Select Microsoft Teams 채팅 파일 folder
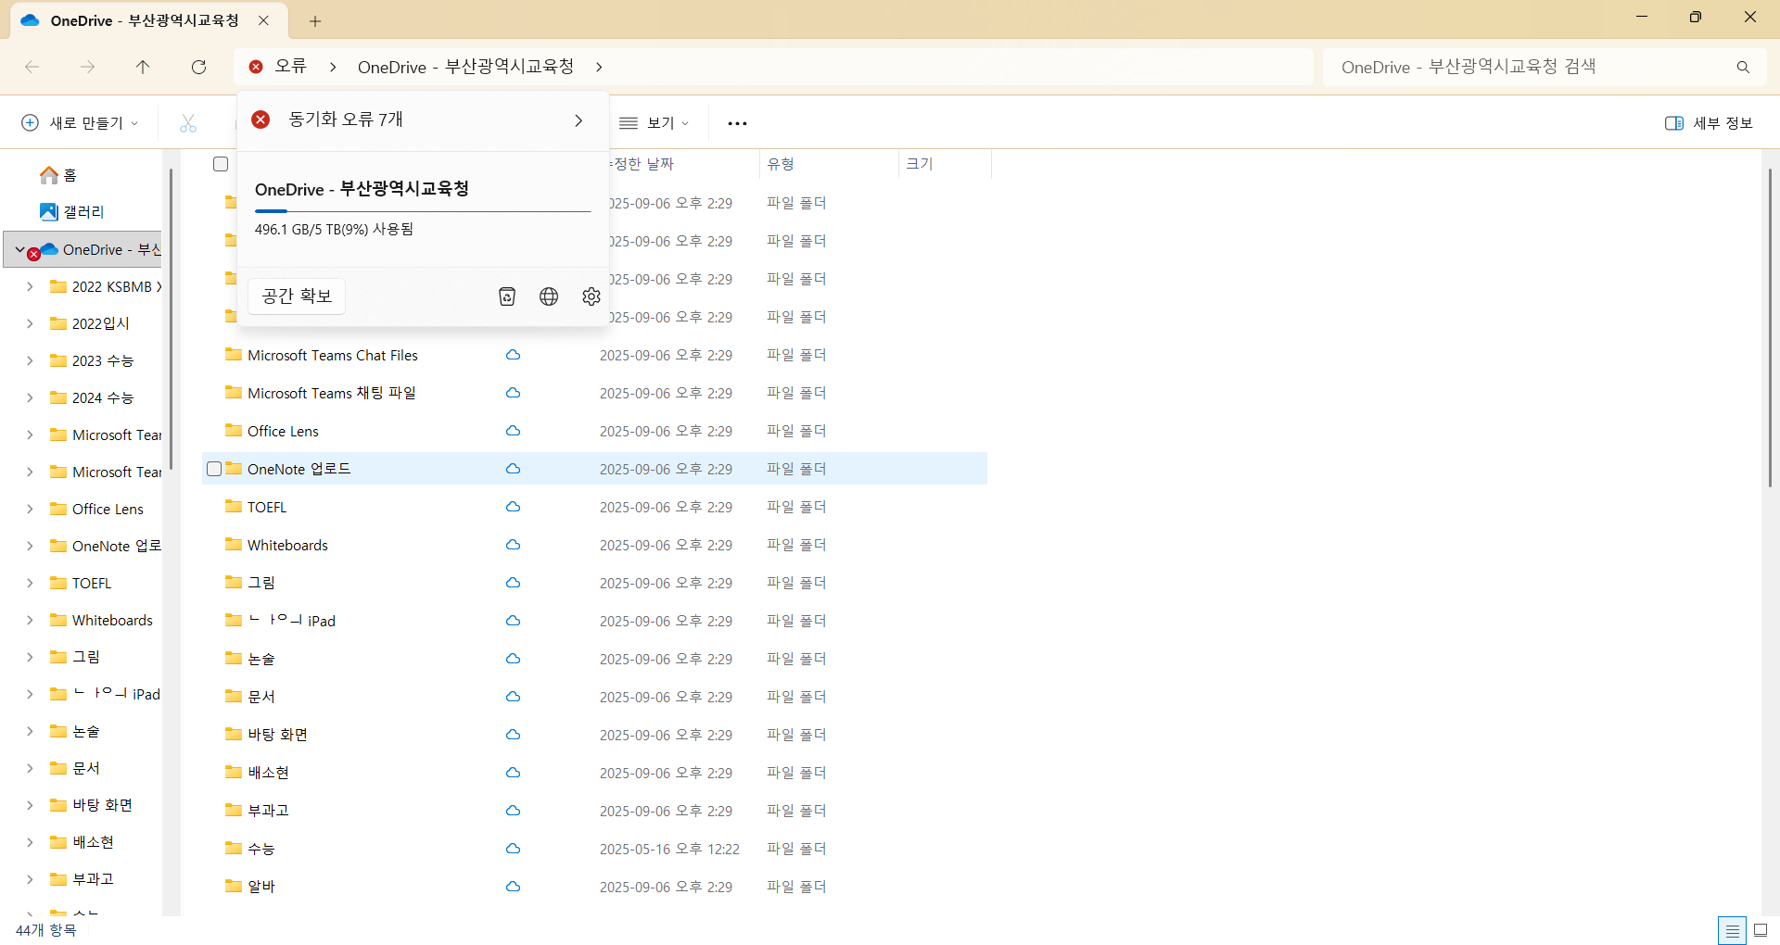1780x945 pixels. pos(331,393)
